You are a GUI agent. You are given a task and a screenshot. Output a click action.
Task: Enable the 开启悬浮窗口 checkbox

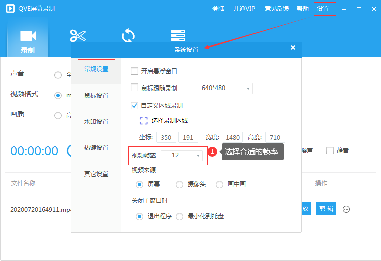134,71
